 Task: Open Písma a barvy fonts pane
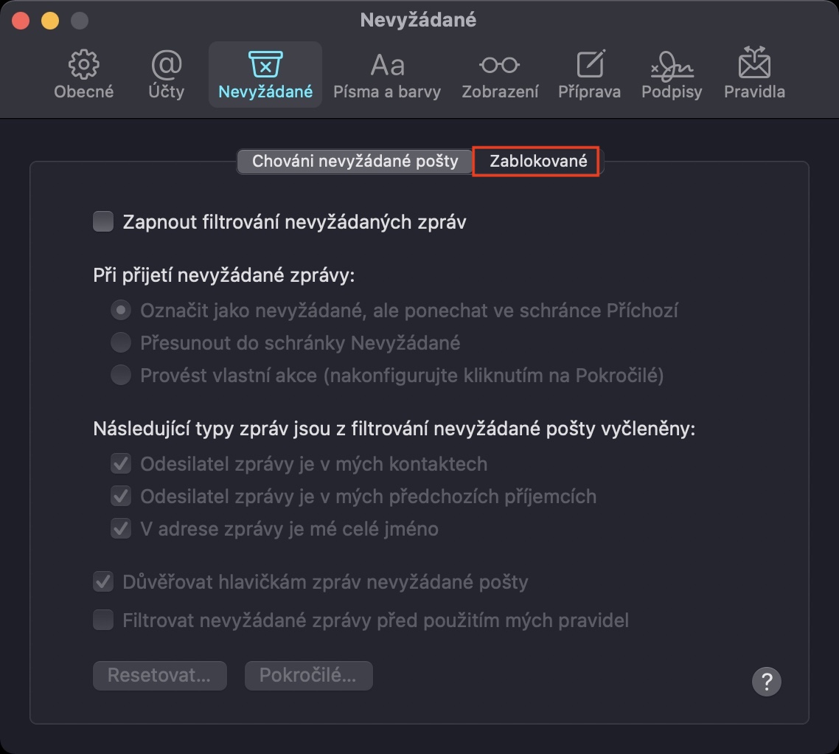[387, 75]
